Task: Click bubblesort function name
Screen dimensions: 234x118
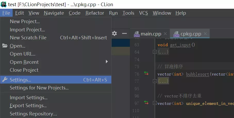Action: [198, 74]
